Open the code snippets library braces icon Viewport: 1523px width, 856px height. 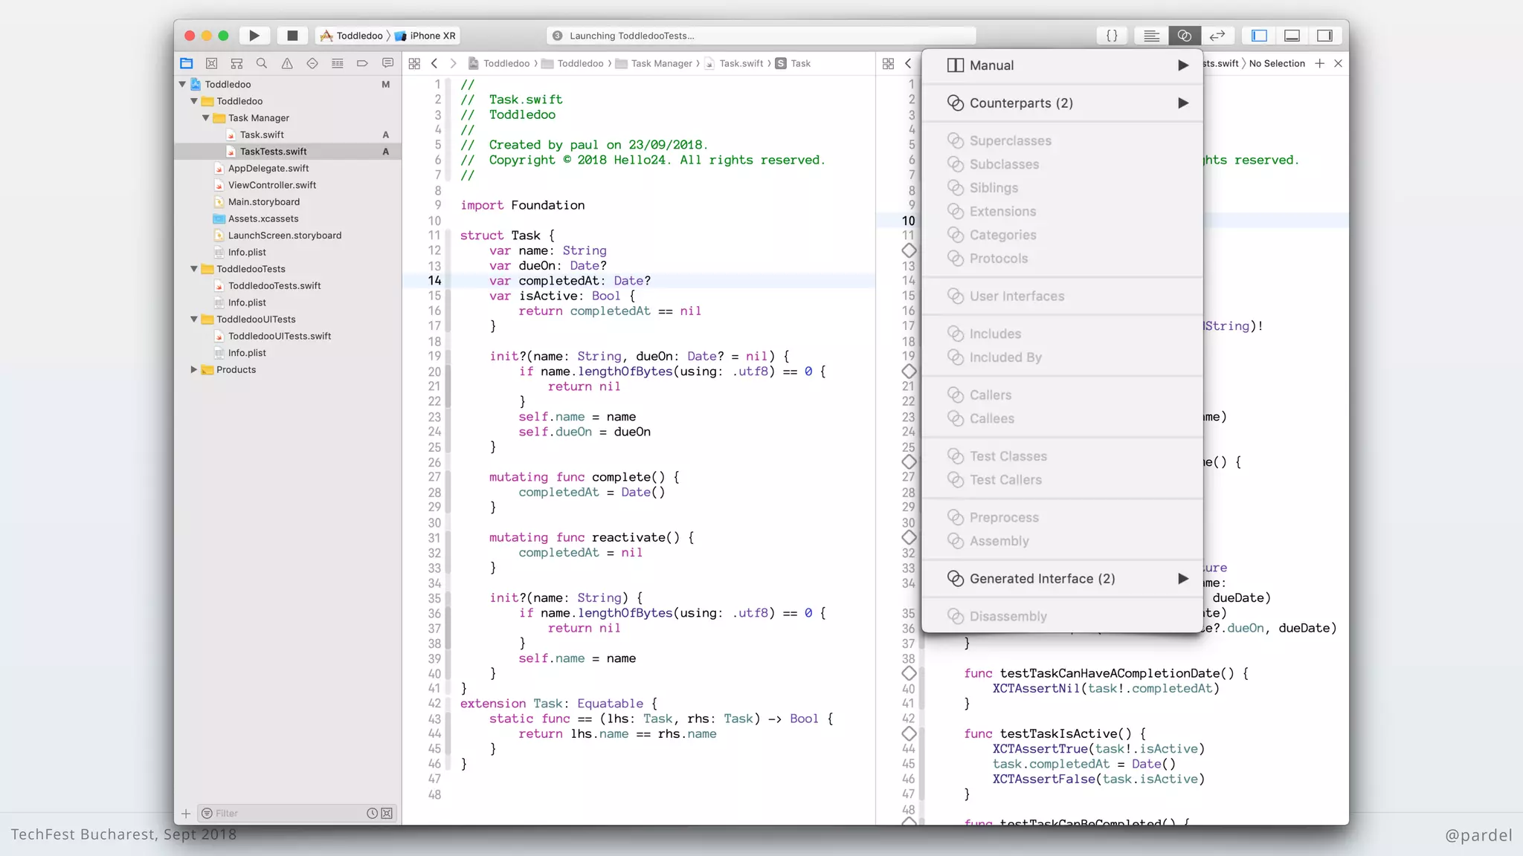[x=1112, y=36]
